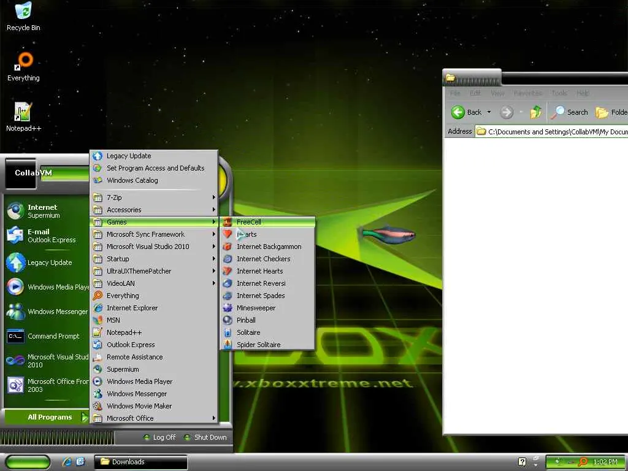Click the Up folder icon in Explorer

point(536,113)
